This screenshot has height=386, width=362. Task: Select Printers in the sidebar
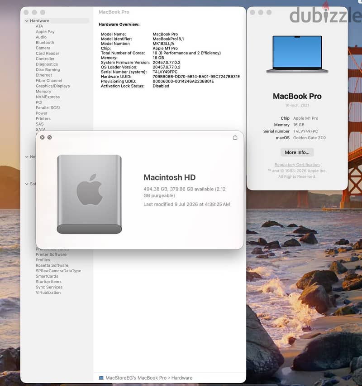[x=43, y=119]
